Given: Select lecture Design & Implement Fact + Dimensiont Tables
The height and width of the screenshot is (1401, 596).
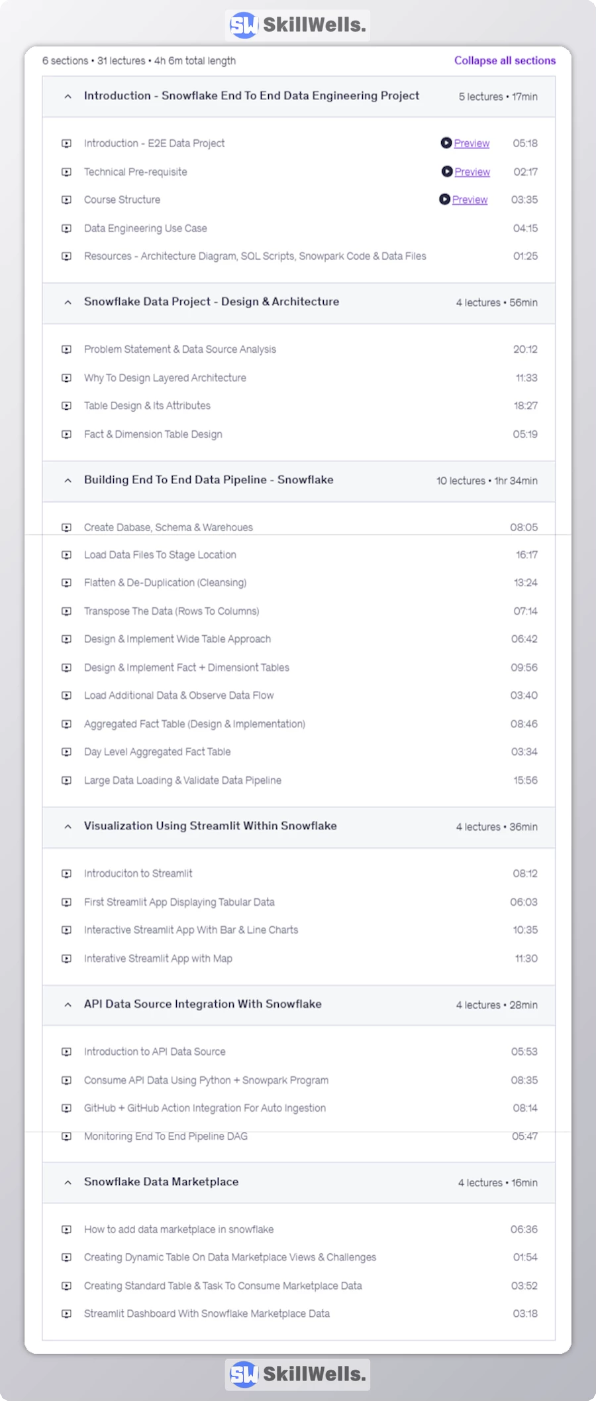Looking at the screenshot, I should [186, 668].
